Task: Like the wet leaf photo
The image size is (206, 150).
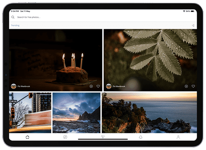Action: point(193,86)
